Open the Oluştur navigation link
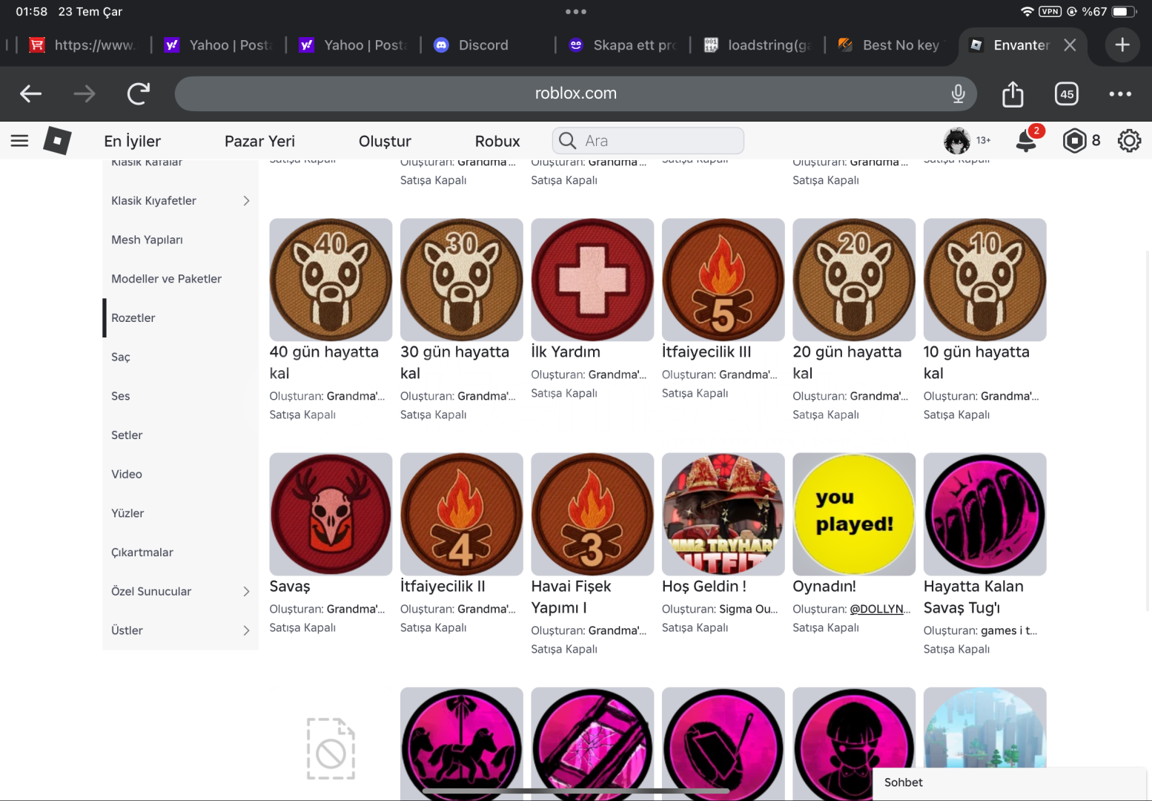Viewport: 1152px width, 801px height. point(385,141)
